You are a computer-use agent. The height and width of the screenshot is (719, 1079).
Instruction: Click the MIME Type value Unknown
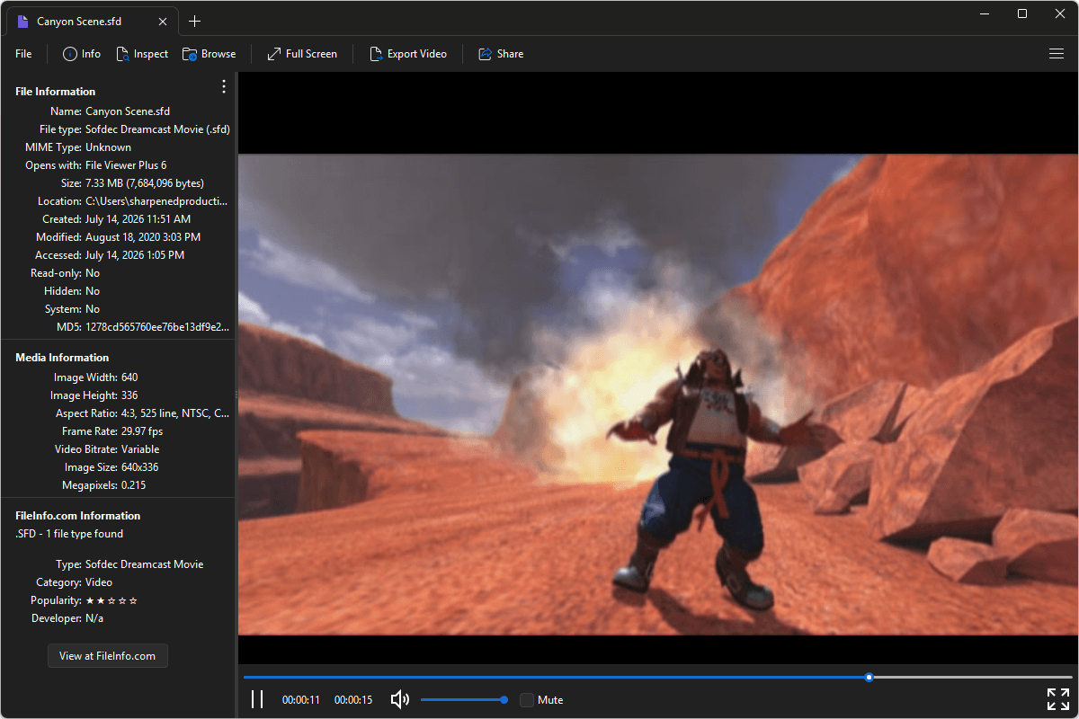tap(108, 147)
